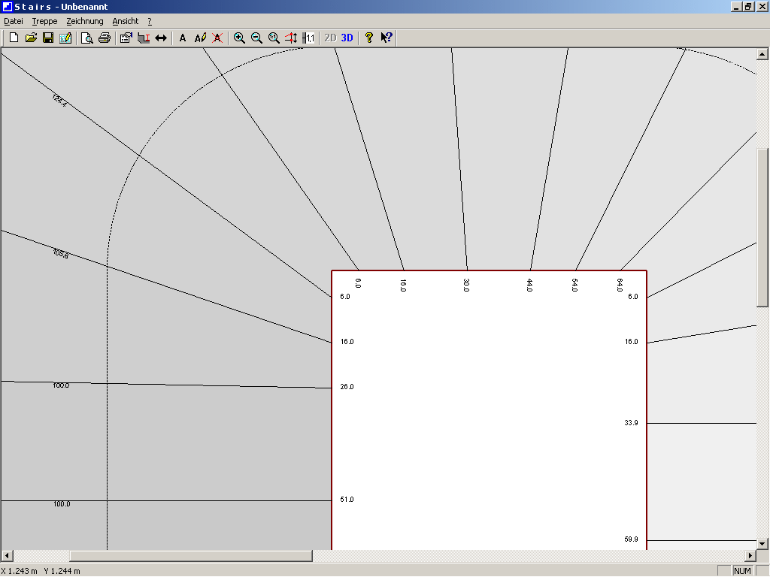Open the Treppe menu
This screenshot has height=577, width=770.
click(x=44, y=21)
